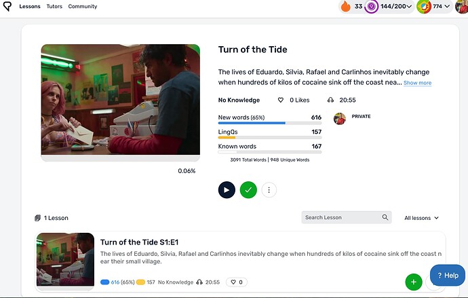The height and width of the screenshot is (298, 468).
Task: Go to the Community tab
Action: pyautogui.click(x=83, y=6)
